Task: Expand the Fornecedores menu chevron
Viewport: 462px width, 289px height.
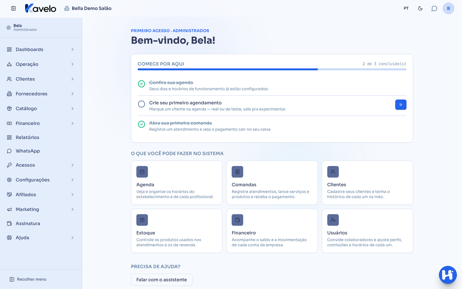Action: (x=73, y=94)
